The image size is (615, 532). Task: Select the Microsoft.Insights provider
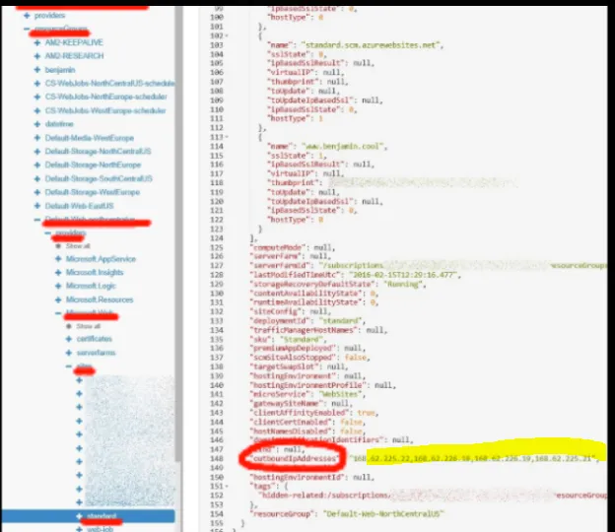click(x=95, y=272)
